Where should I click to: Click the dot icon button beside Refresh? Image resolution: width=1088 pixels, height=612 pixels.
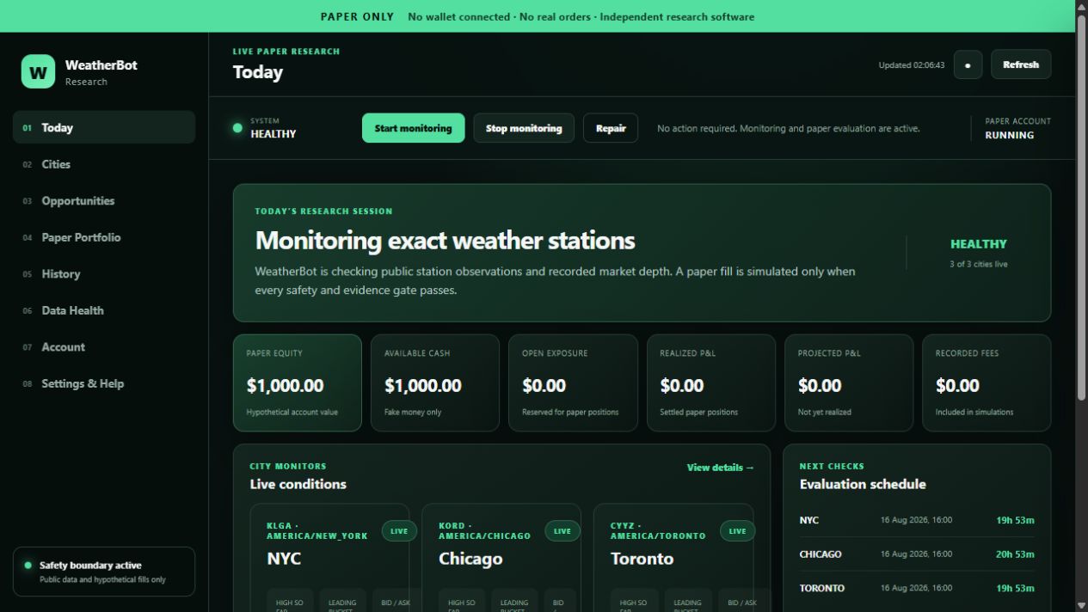click(968, 64)
